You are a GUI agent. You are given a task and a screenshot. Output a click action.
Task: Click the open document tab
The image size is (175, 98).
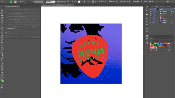(x=56, y=5)
